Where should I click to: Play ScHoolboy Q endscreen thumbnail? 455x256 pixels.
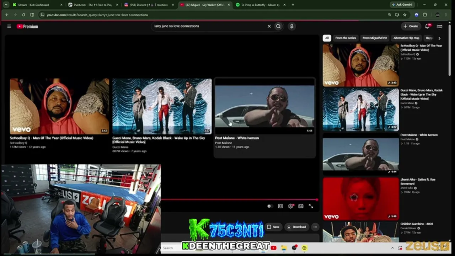click(x=59, y=106)
